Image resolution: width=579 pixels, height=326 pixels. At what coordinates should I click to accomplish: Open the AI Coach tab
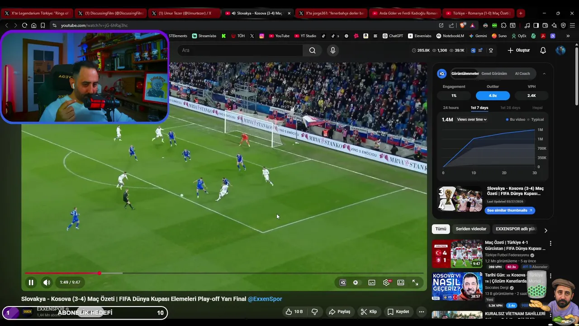coord(522,73)
